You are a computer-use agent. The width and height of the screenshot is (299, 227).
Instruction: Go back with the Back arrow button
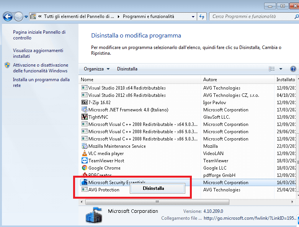8,17
